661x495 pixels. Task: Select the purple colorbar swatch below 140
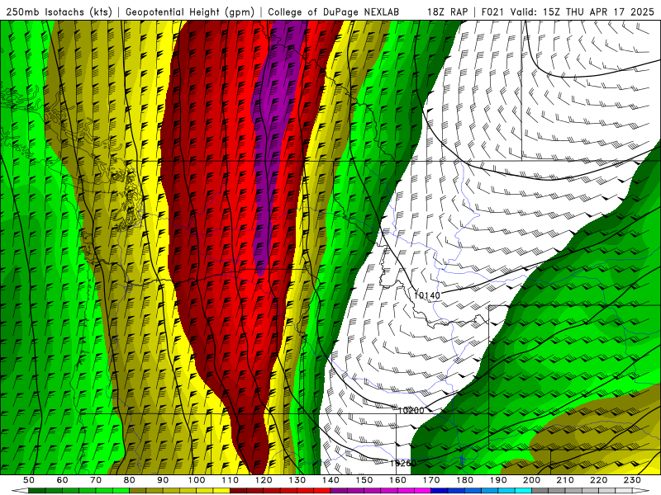[x=339, y=491]
